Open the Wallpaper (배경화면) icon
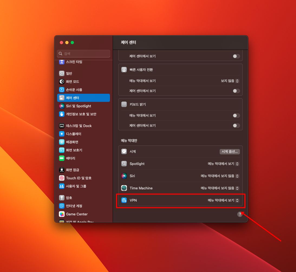 click(x=62, y=142)
